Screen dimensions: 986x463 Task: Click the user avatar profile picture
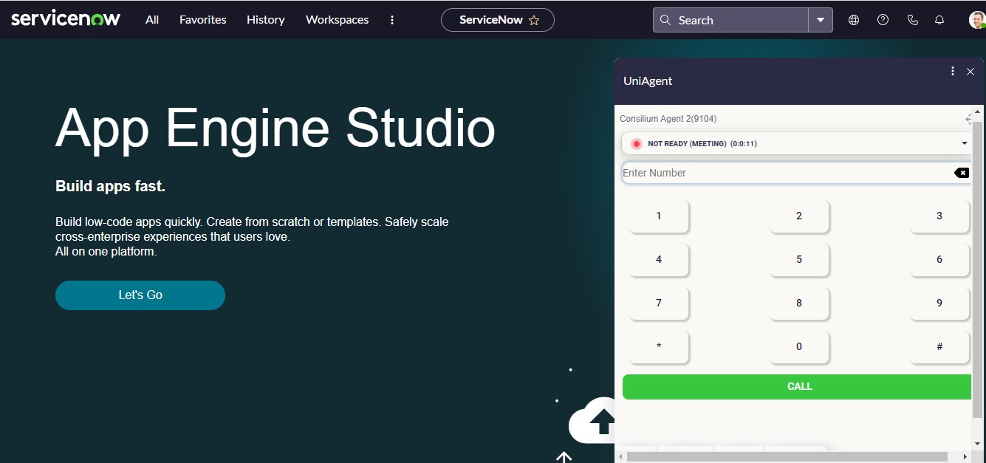(976, 20)
